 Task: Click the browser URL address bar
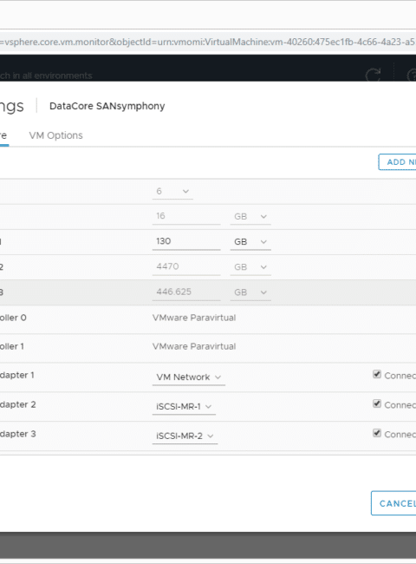point(208,43)
